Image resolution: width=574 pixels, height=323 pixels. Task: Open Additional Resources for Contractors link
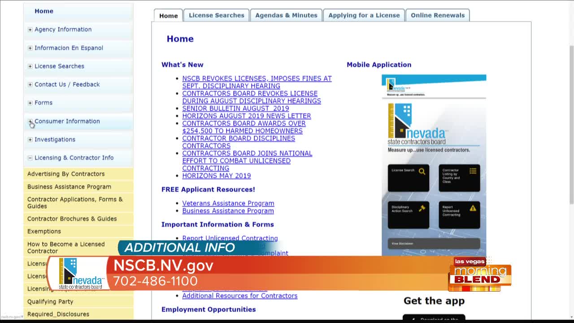point(240,296)
